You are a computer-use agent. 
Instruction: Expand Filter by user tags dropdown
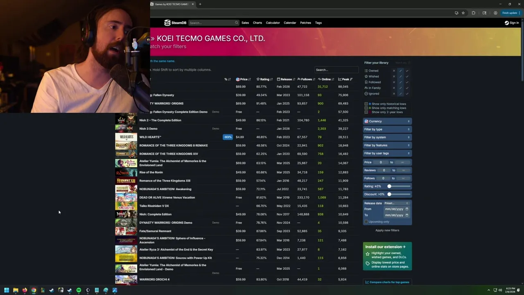[x=387, y=153]
